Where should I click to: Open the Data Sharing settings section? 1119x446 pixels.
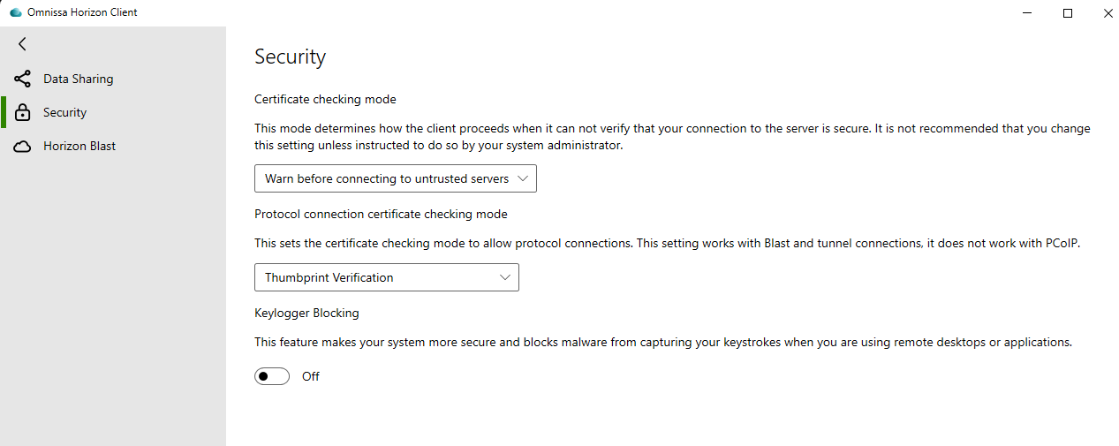[113, 79]
